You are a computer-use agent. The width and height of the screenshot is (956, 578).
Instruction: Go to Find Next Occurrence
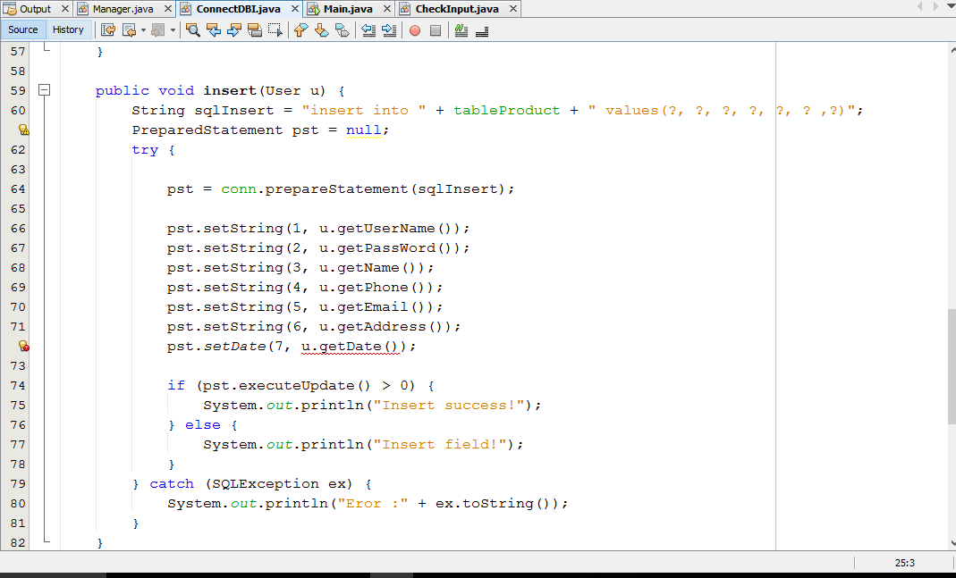234,30
